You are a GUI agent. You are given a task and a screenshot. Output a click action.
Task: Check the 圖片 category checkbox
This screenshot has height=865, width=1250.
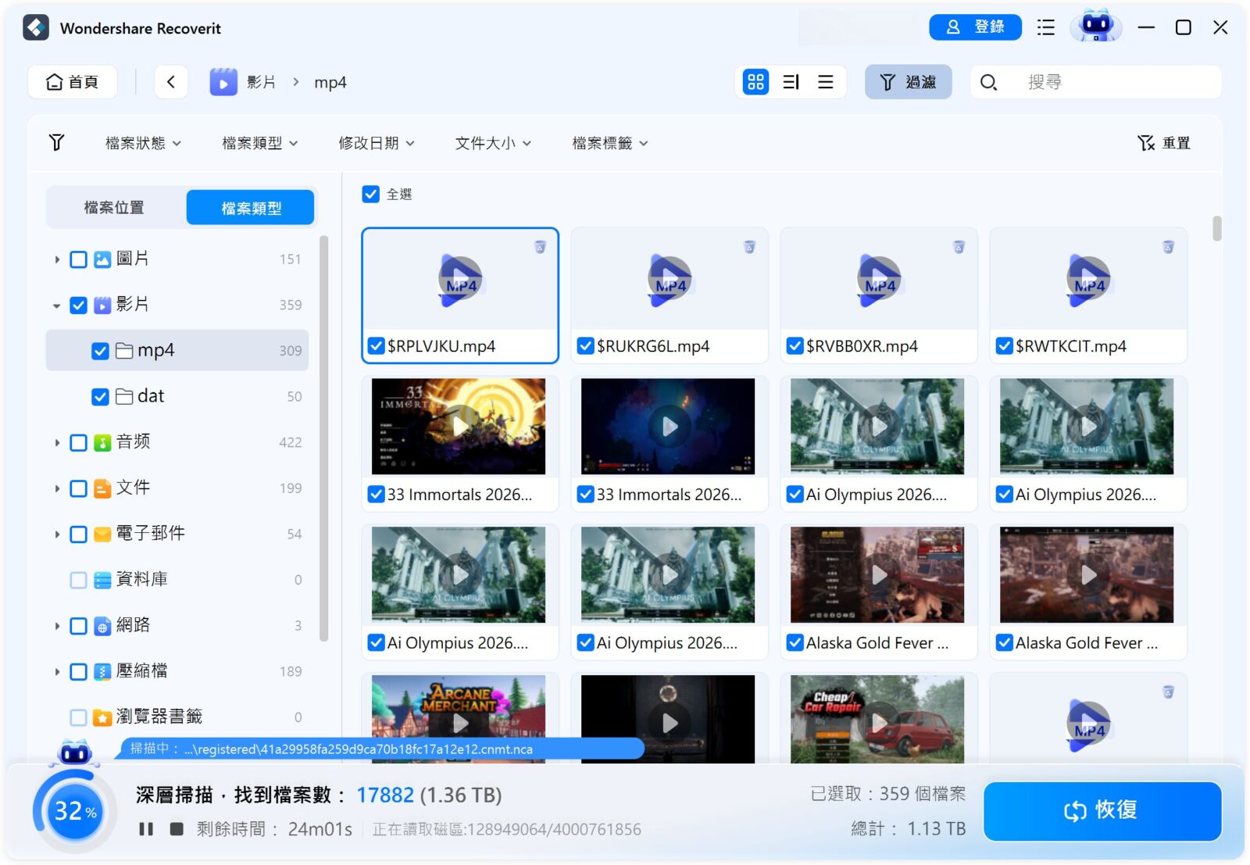coord(78,259)
